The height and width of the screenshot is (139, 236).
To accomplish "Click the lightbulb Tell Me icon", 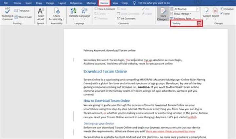I will click(134, 3).
